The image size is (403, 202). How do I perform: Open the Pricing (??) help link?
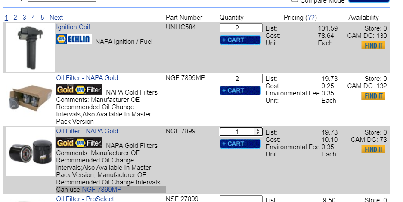click(x=310, y=18)
